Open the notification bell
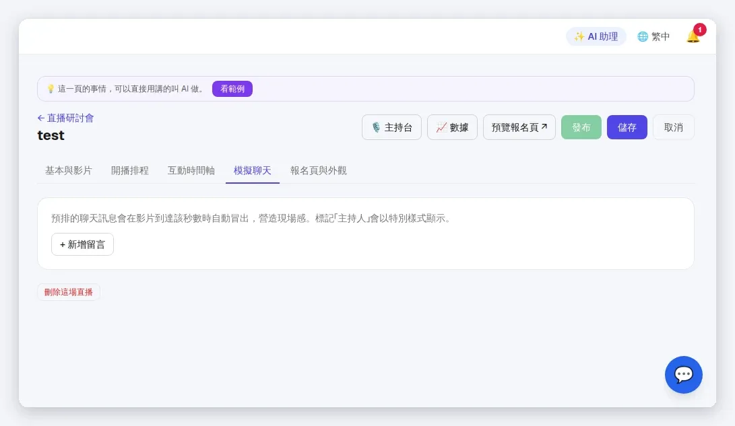This screenshot has height=426, width=735. [693, 36]
